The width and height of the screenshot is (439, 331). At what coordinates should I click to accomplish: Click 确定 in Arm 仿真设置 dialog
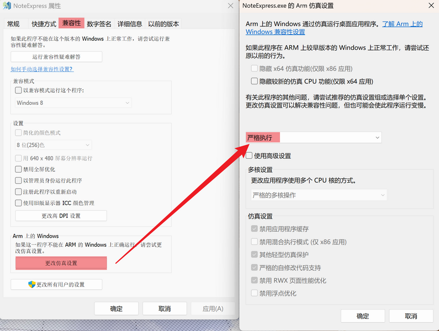[x=363, y=316]
